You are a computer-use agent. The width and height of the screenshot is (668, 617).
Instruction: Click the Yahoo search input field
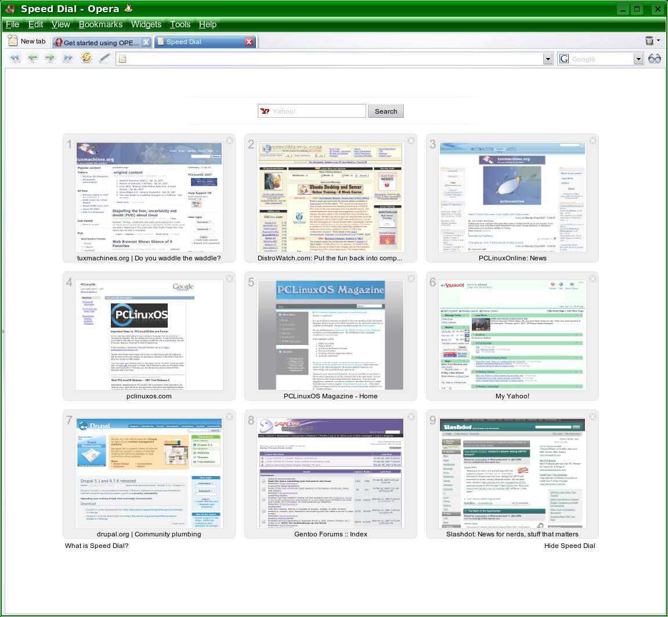(312, 111)
